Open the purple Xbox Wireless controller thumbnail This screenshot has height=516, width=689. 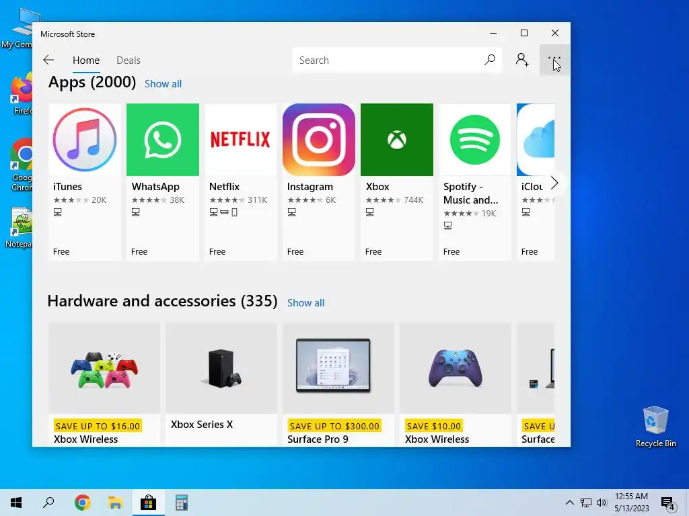[x=456, y=368]
